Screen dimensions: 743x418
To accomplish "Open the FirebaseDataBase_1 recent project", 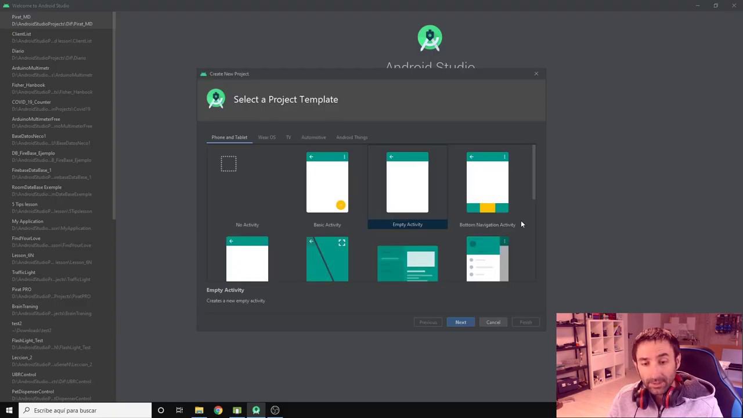I will [x=56, y=174].
